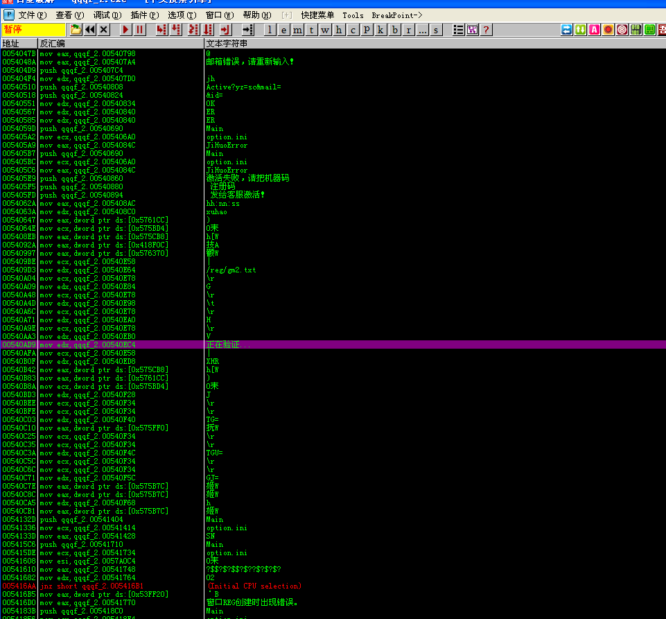Click the Close program X toolbar icon
The image size is (666, 619).
pyautogui.click(x=104, y=30)
